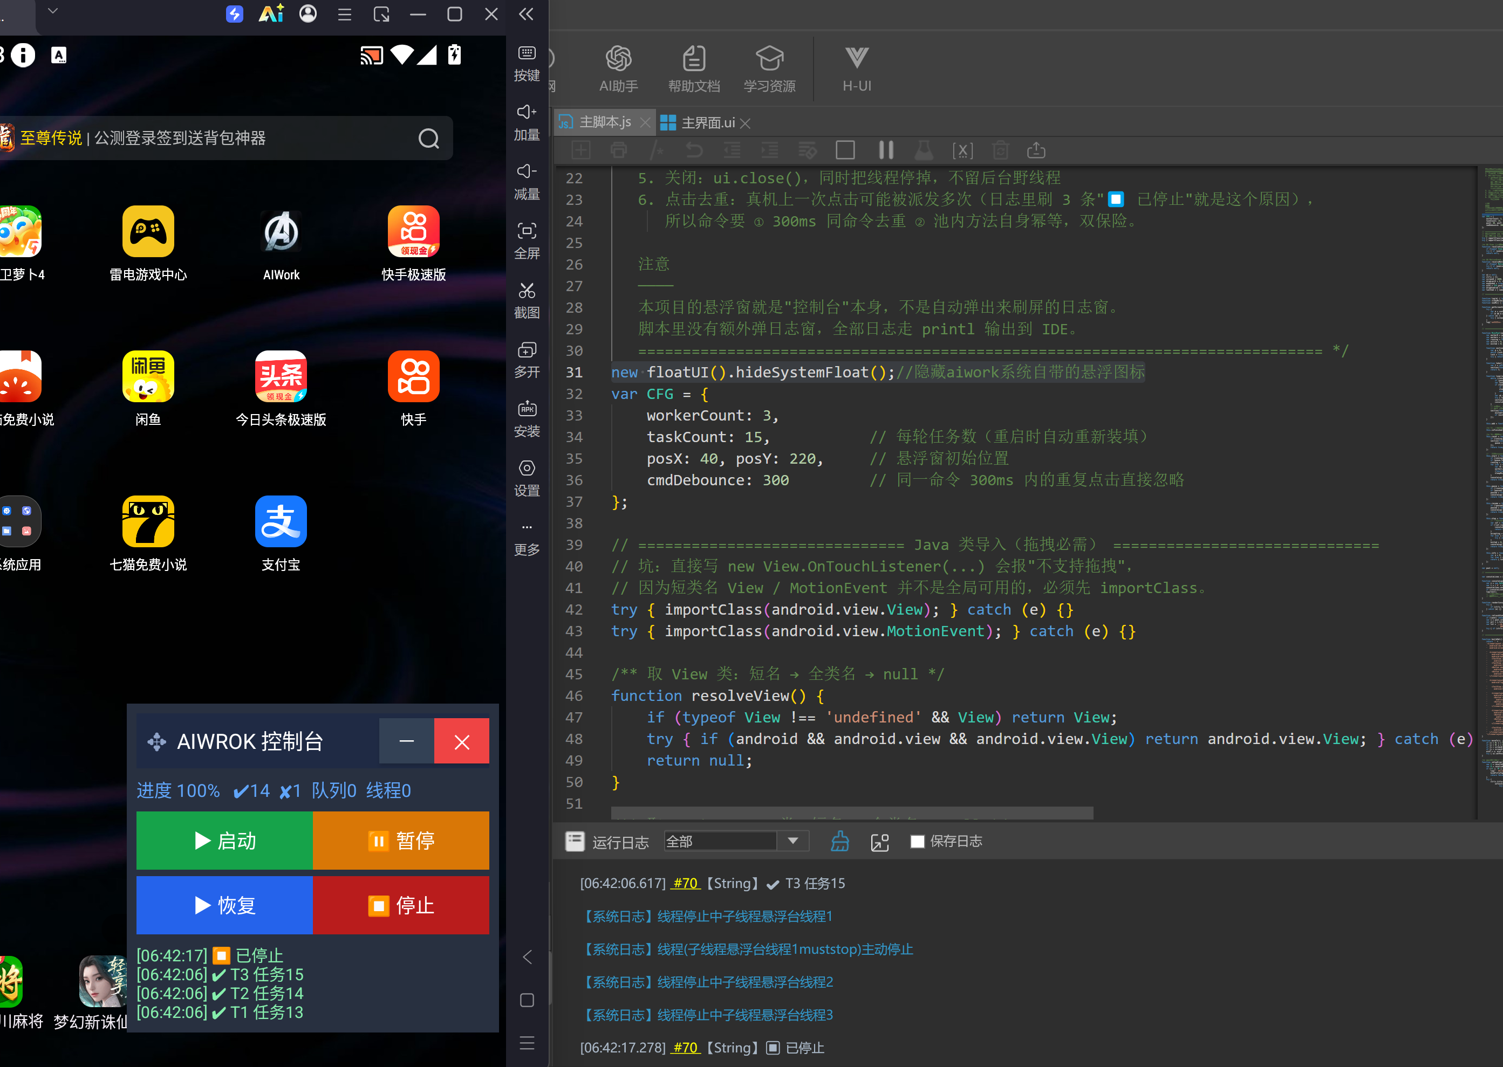Image resolution: width=1503 pixels, height=1067 pixels.
Task: Click the #70 link in 已停止 log line
Action: [x=685, y=1047]
